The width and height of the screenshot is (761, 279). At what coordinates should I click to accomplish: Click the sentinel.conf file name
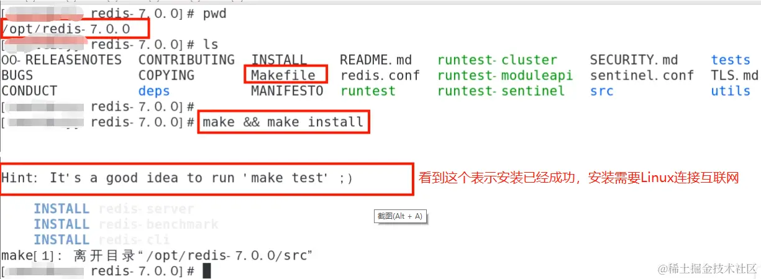(x=642, y=75)
